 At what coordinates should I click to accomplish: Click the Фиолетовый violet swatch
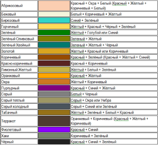point(54,129)
